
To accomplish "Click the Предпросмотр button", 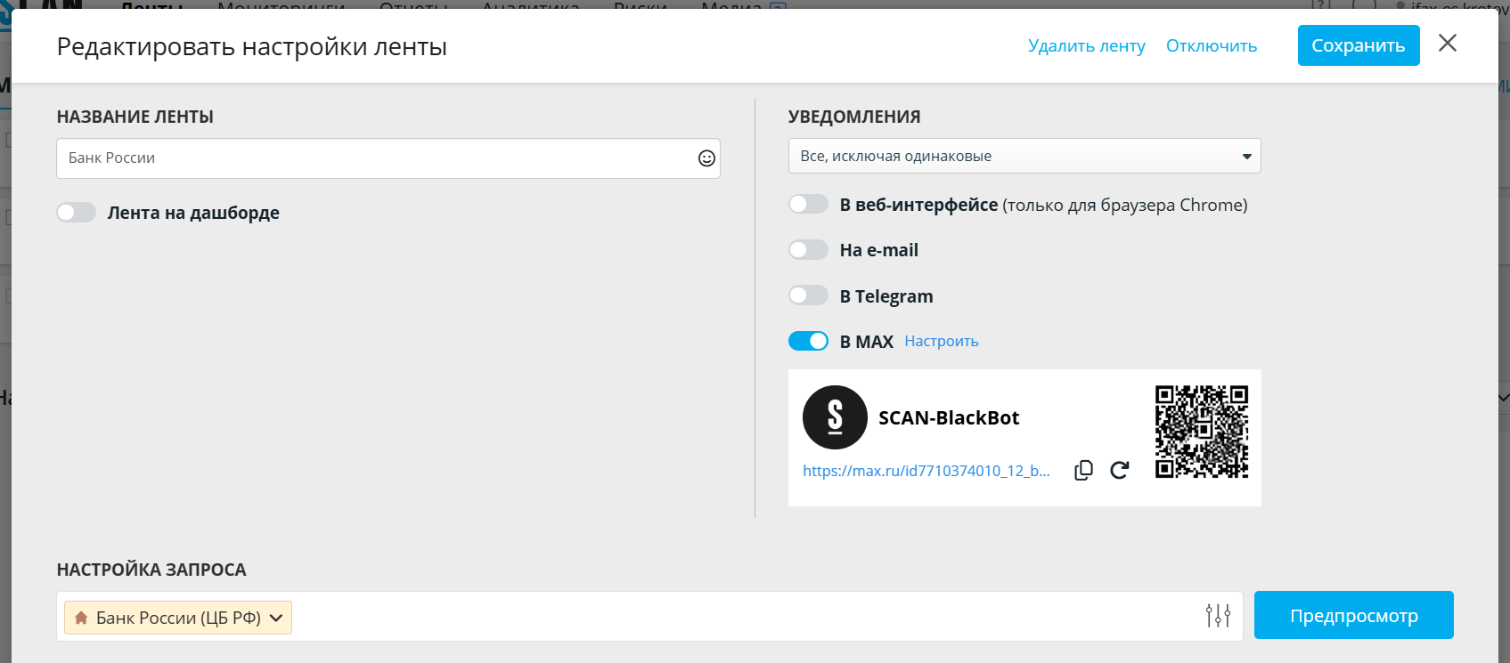I will click(x=1353, y=616).
